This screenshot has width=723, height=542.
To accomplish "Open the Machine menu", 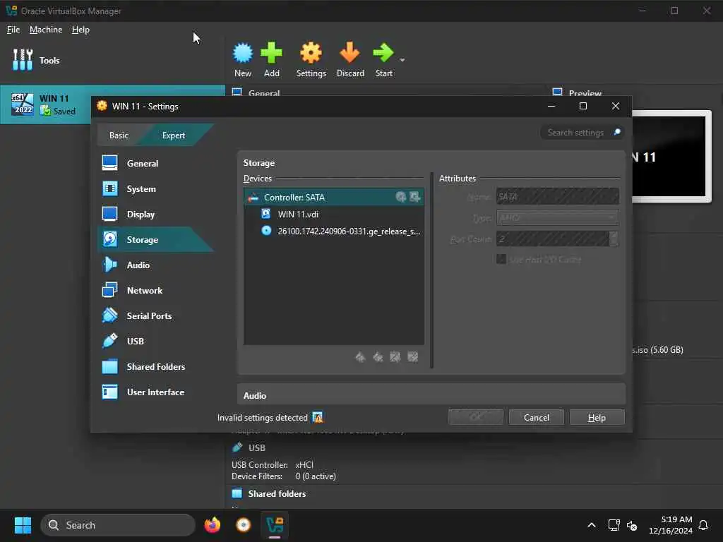I will pyautogui.click(x=46, y=30).
